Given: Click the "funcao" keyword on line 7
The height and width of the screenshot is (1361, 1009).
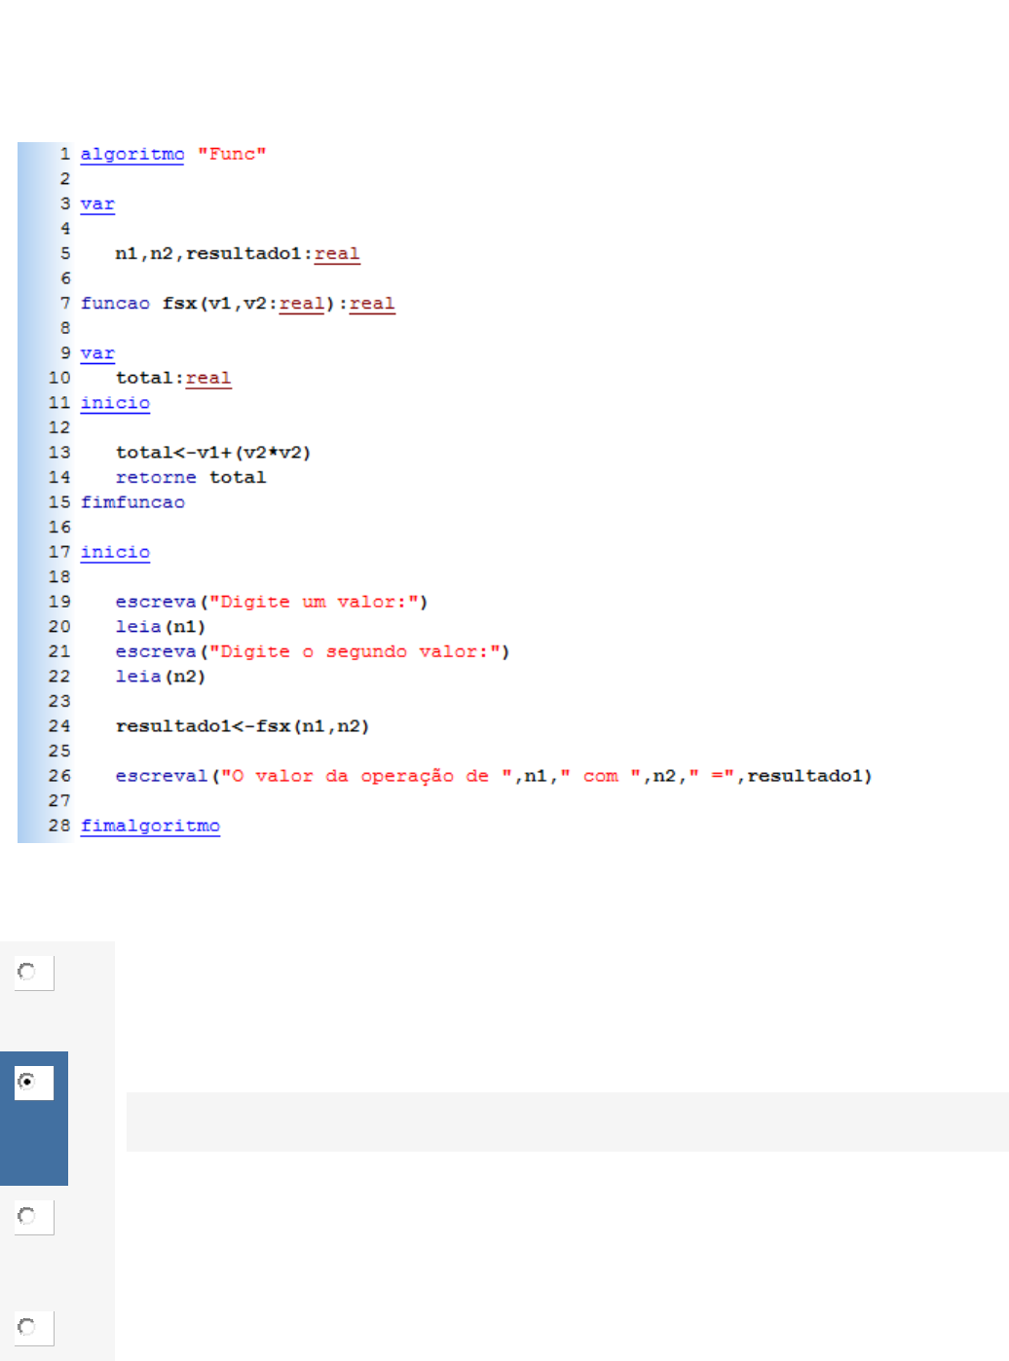Looking at the screenshot, I should tap(115, 304).
